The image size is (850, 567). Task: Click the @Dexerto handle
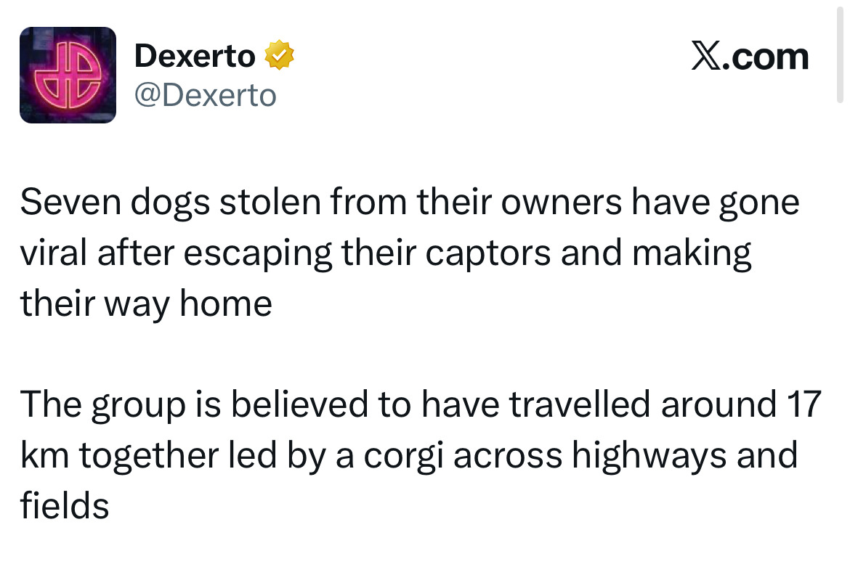pos(206,95)
